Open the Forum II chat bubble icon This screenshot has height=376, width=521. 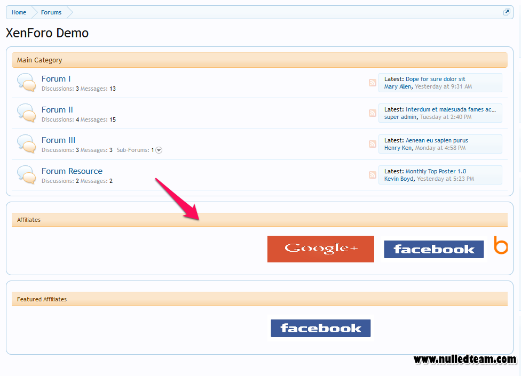[x=27, y=113]
